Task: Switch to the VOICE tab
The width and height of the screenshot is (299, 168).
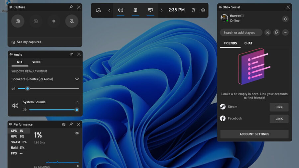Action: point(37,62)
